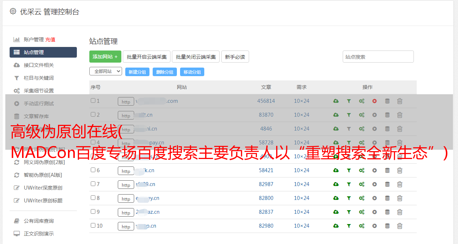Click 10×24 requirement in row 8
Image resolution: width=458 pixels, height=244 pixels.
point(302,198)
